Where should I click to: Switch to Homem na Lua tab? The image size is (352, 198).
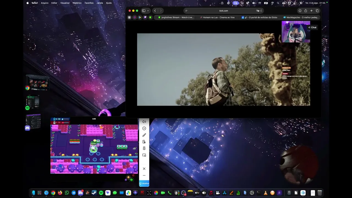point(217,17)
